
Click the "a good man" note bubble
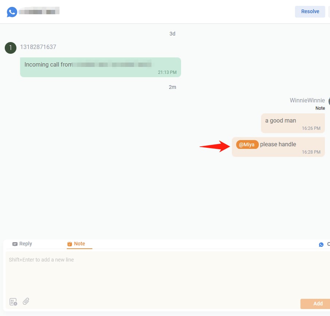292,123
